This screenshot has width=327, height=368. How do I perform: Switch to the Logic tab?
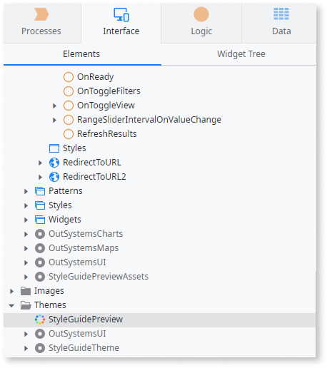[201, 23]
